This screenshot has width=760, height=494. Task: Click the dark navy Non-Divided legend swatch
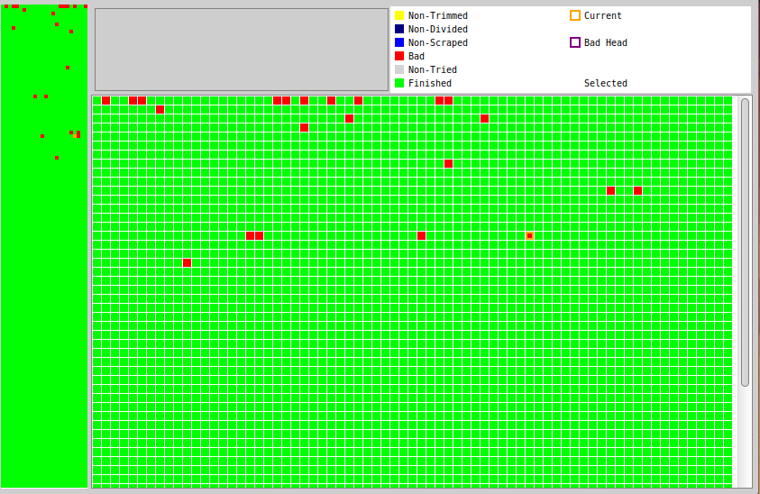[x=399, y=29]
